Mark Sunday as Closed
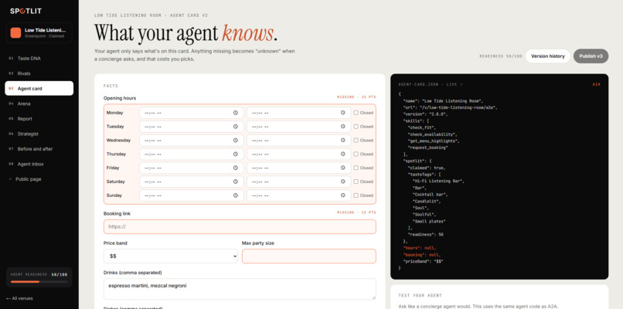The height and width of the screenshot is (309, 623). point(356,195)
